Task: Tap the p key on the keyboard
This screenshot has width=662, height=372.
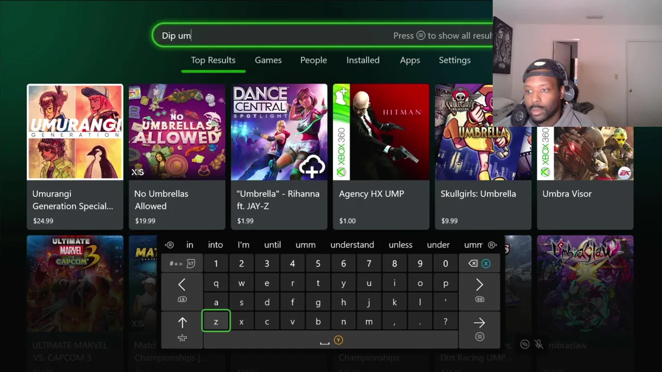Action: point(445,283)
